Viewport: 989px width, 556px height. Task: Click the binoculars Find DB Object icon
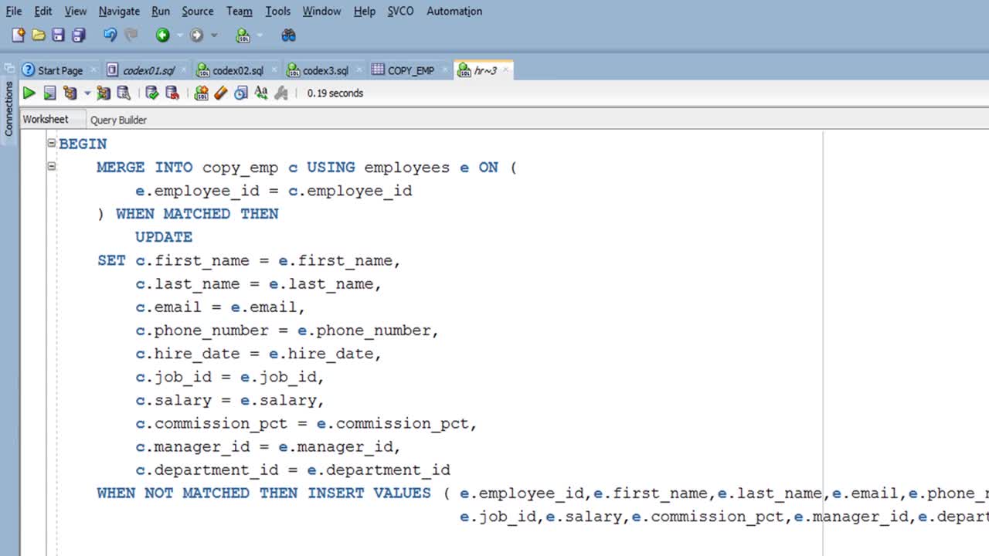[288, 36]
